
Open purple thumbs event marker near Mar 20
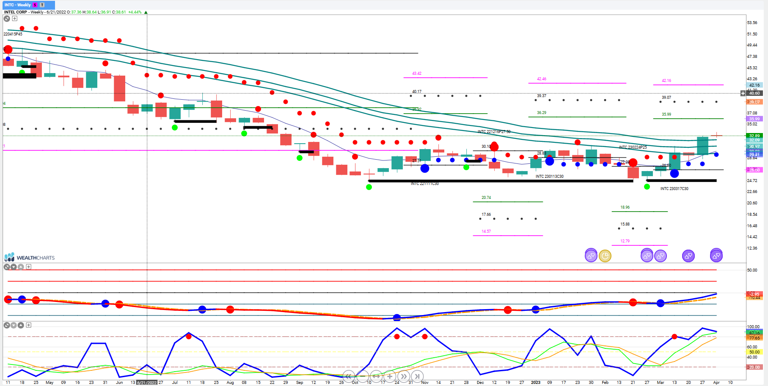click(x=688, y=256)
